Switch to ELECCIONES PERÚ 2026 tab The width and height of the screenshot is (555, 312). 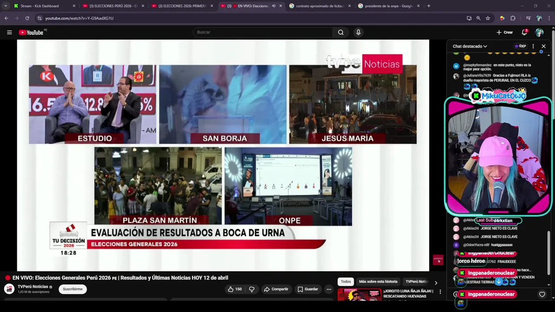click(x=113, y=6)
